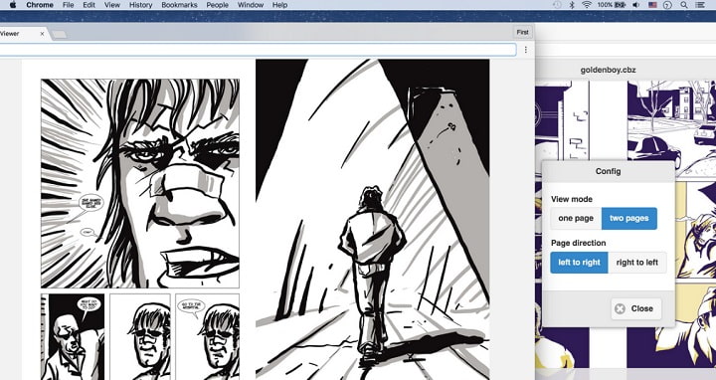This screenshot has height=380, width=716.
Task: Click the View mode label
Action: tap(571, 199)
